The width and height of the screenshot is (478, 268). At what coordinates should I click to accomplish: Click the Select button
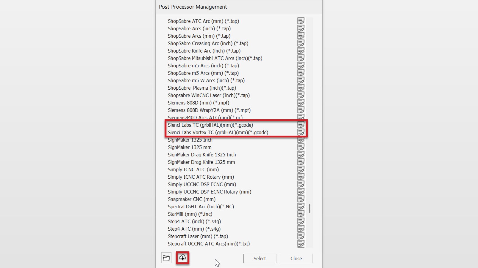tap(260, 259)
